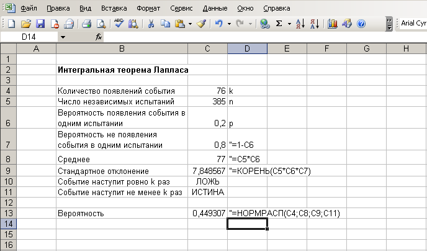
Task: Click the Excel document icon in menu bar
Action: pyautogui.click(x=10, y=8)
